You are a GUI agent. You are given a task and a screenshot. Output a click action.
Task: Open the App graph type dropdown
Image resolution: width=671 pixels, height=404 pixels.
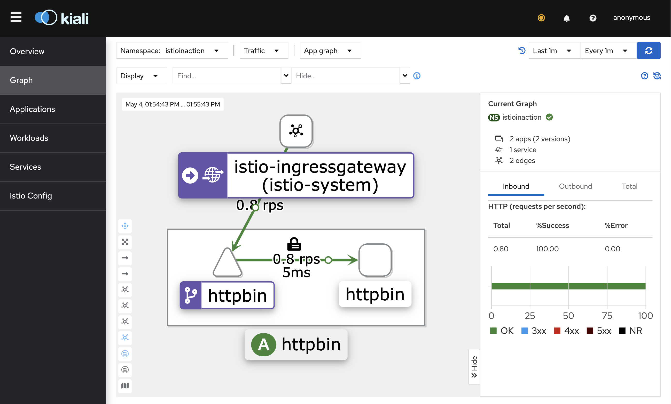(x=330, y=51)
